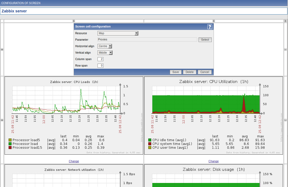Click the 'Zabbix server: Disk usage (1h)' title
This screenshot has width=288, height=187.
pyautogui.click(x=214, y=169)
